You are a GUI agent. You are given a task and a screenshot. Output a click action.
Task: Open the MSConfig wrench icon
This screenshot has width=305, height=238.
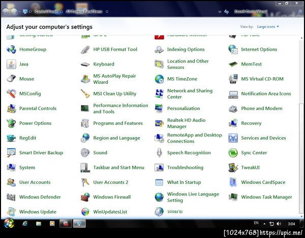coord(11,93)
